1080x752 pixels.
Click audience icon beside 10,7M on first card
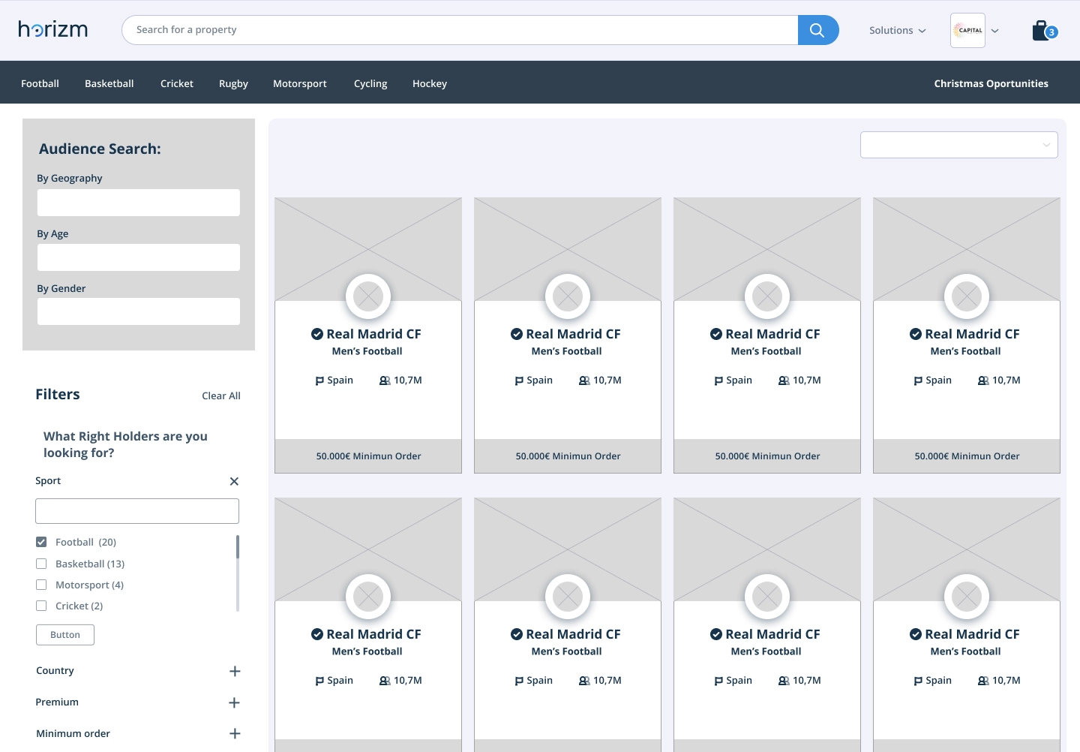(x=385, y=381)
